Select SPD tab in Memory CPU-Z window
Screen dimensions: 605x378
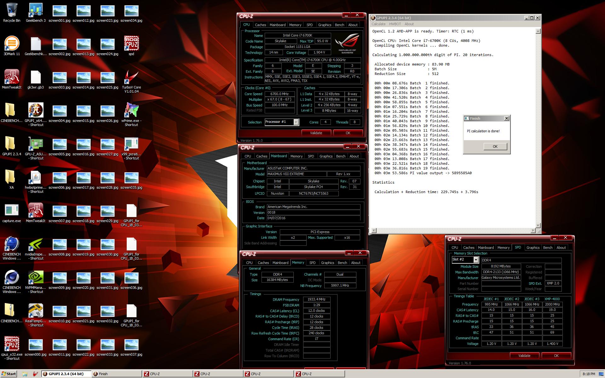312,263
